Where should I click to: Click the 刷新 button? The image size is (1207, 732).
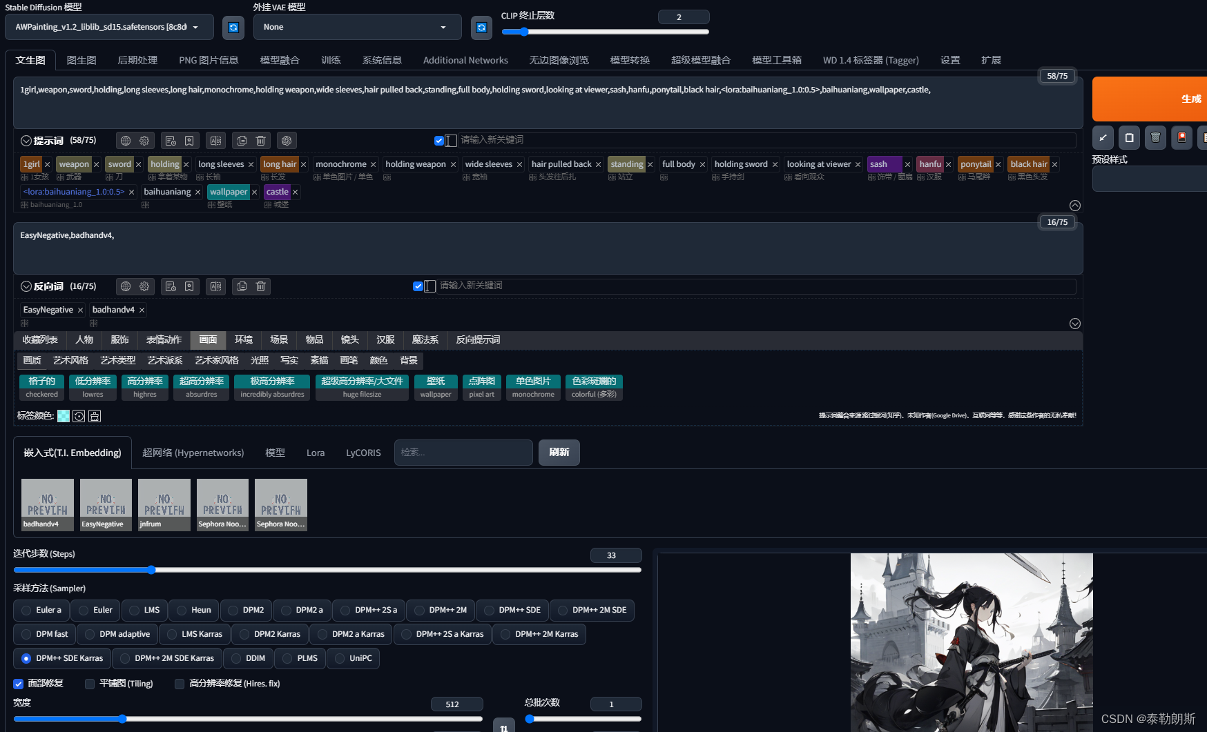point(559,453)
